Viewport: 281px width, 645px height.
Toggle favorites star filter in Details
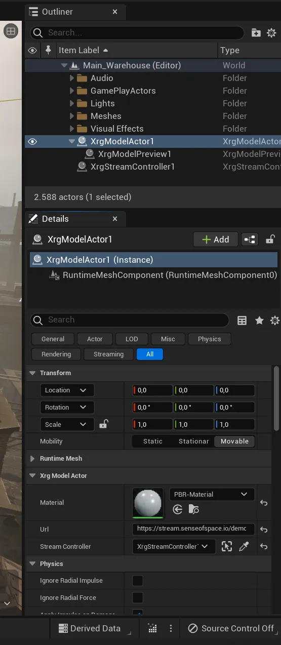259,320
